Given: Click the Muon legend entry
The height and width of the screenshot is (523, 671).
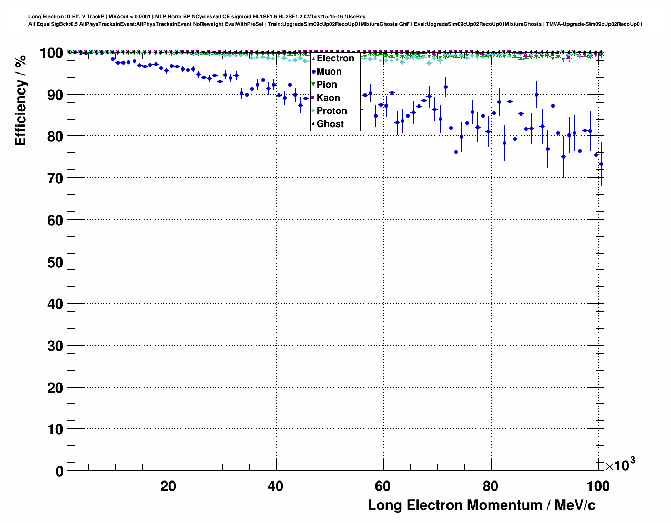Looking at the screenshot, I should tap(329, 71).
